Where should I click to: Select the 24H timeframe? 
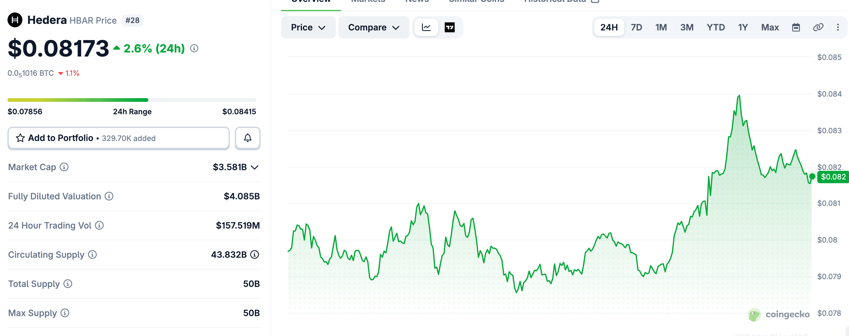[x=609, y=27]
